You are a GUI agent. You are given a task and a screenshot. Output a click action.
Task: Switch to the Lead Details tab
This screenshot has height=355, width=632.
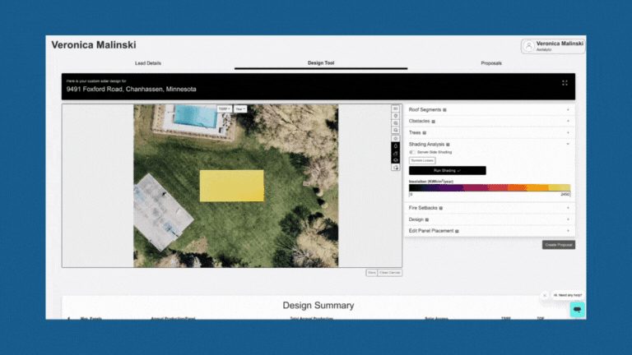pyautogui.click(x=148, y=63)
